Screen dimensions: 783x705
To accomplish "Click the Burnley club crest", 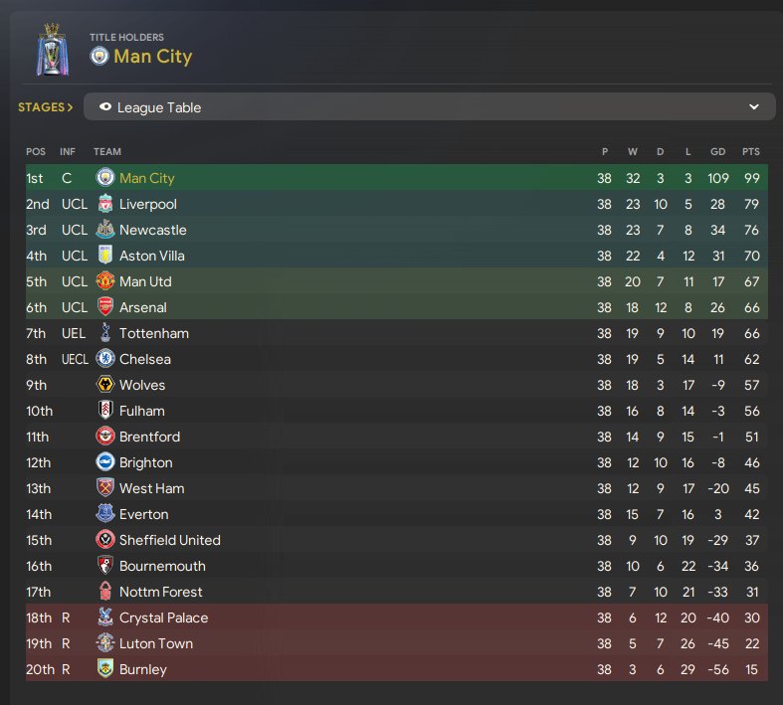I will [x=104, y=668].
